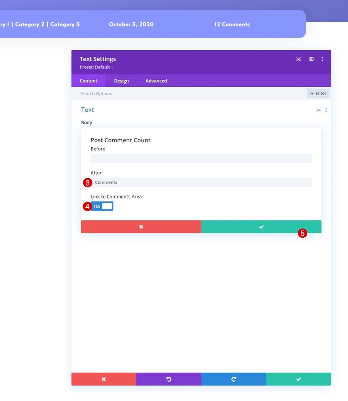The width and height of the screenshot is (348, 401).
Task: Open the Preset: Default dropdown
Action: pyautogui.click(x=96, y=67)
